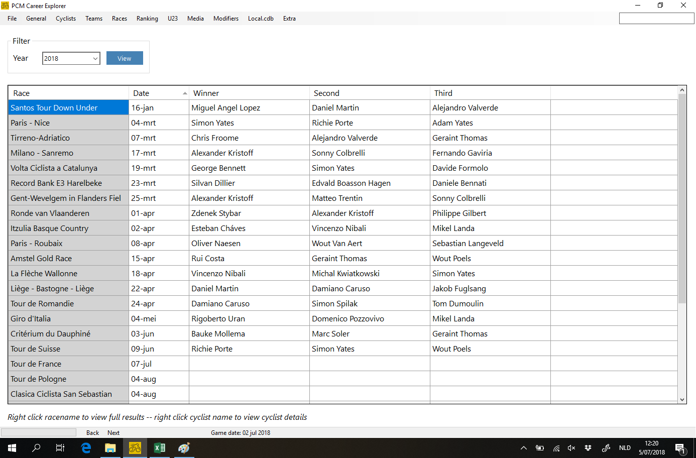The image size is (696, 458).
Task: Sort table by Date column header
Action: [x=159, y=93]
